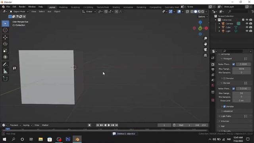Click the pan view hand icon
This screenshot has height=143, width=254.
click(x=206, y=44)
